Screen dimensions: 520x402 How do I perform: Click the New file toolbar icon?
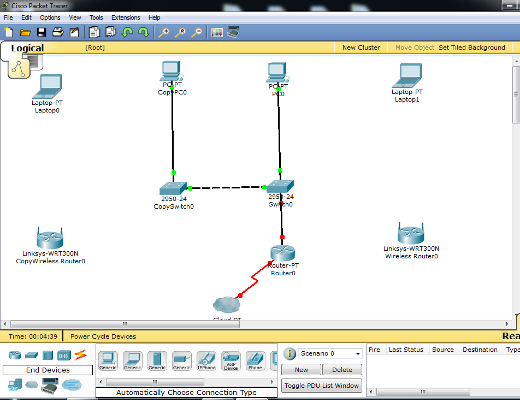click(9, 32)
